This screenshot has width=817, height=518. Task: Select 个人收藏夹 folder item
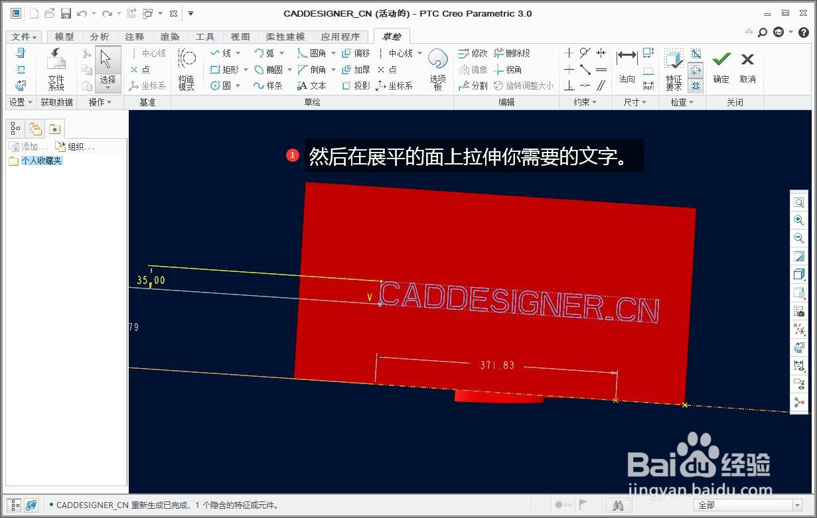37,161
